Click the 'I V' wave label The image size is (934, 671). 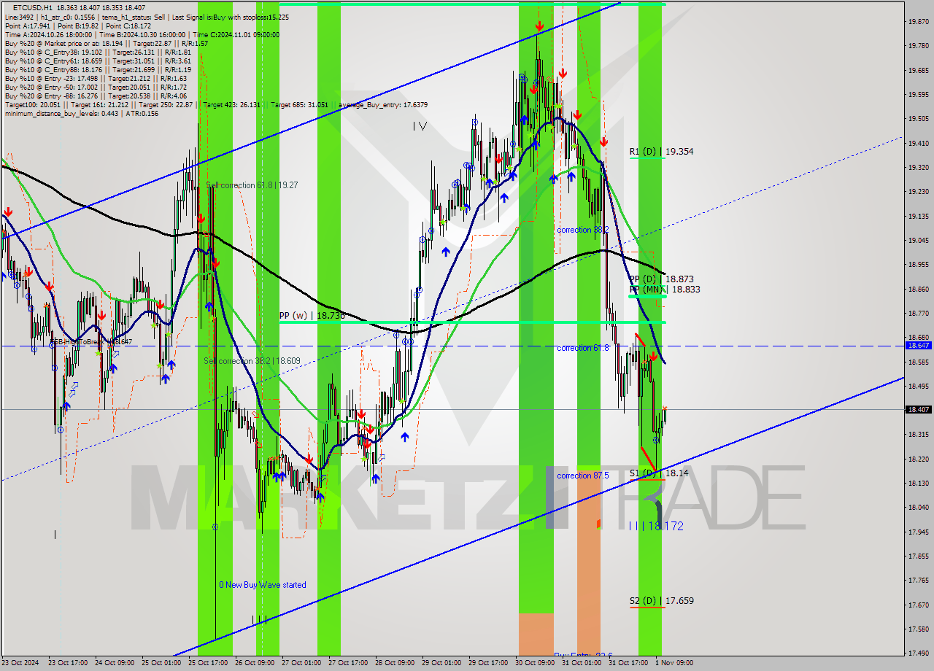[420, 126]
